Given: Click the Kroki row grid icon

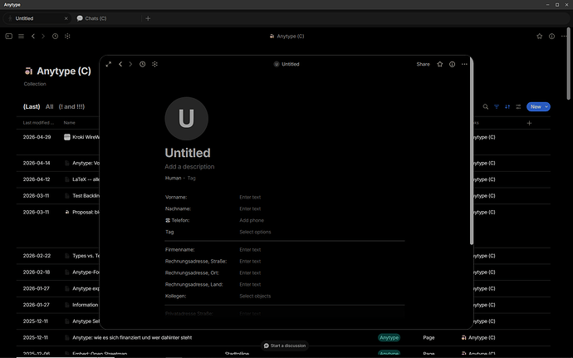Looking at the screenshot, I should click(67, 137).
